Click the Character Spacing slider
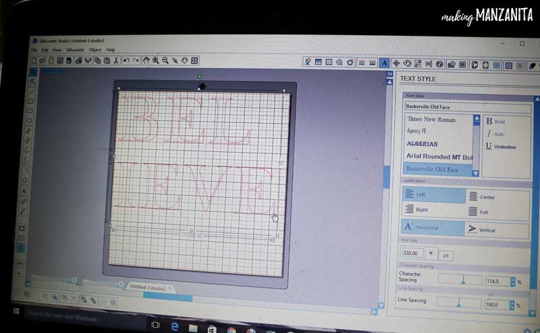Screen dimensions: 540x333 pyautogui.click(x=460, y=280)
